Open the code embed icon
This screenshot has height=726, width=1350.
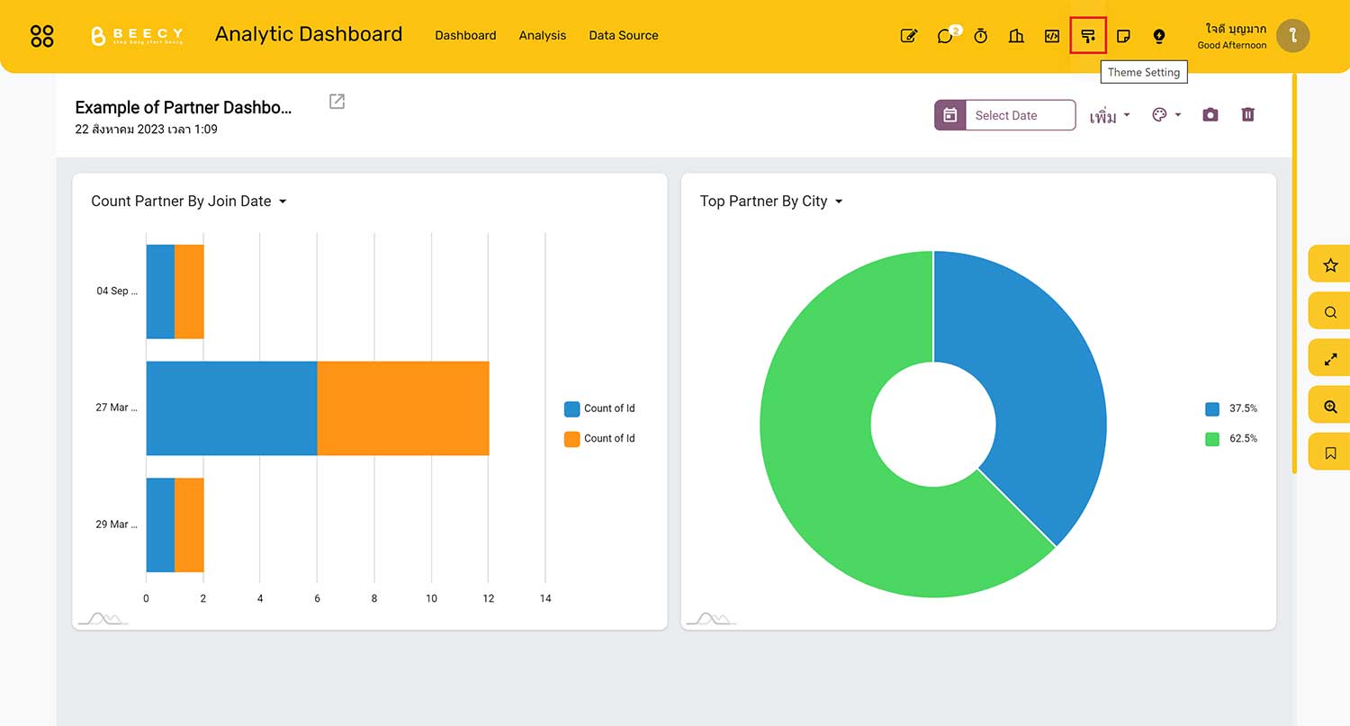coord(1052,36)
